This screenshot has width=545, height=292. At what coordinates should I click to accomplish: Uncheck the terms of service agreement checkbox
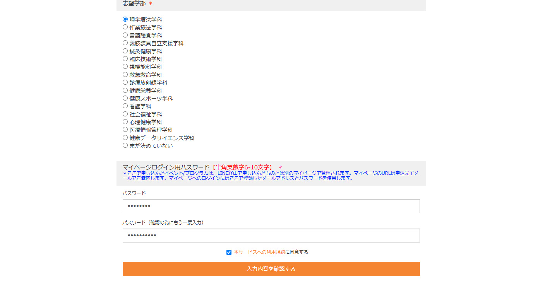click(x=229, y=252)
